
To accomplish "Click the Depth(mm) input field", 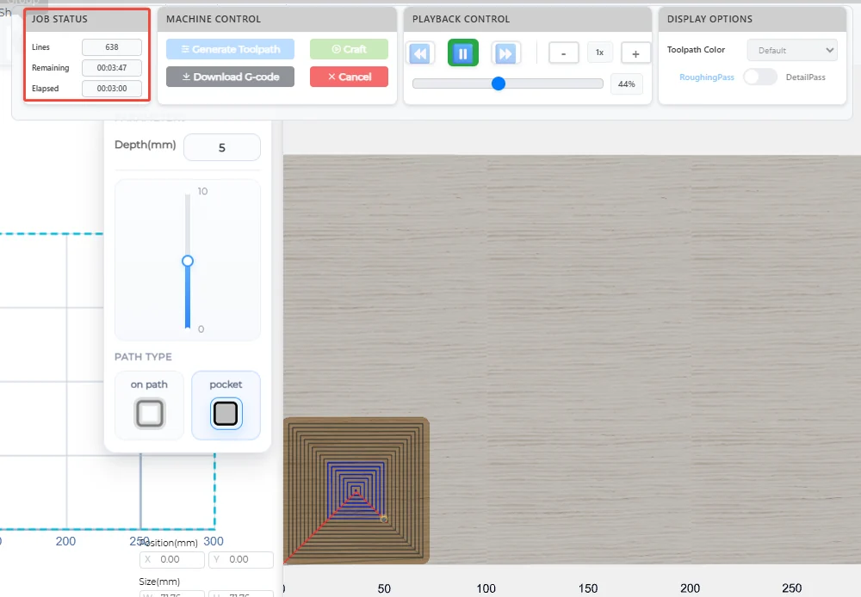I will click(x=222, y=147).
